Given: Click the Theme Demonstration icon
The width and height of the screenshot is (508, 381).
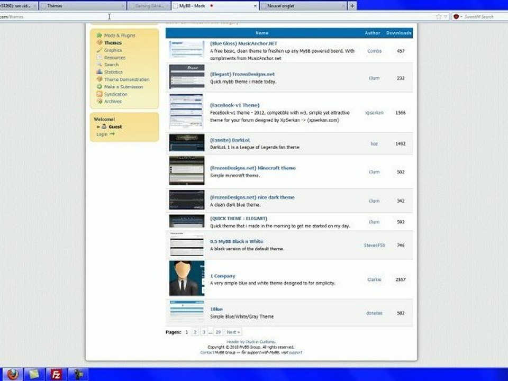Looking at the screenshot, I should coord(99,79).
